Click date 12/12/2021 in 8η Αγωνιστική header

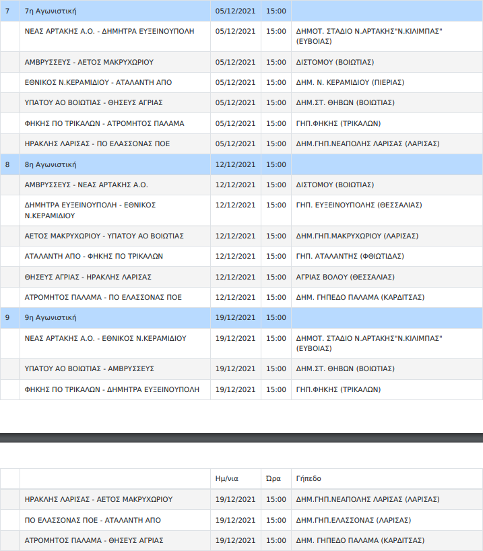click(235, 164)
